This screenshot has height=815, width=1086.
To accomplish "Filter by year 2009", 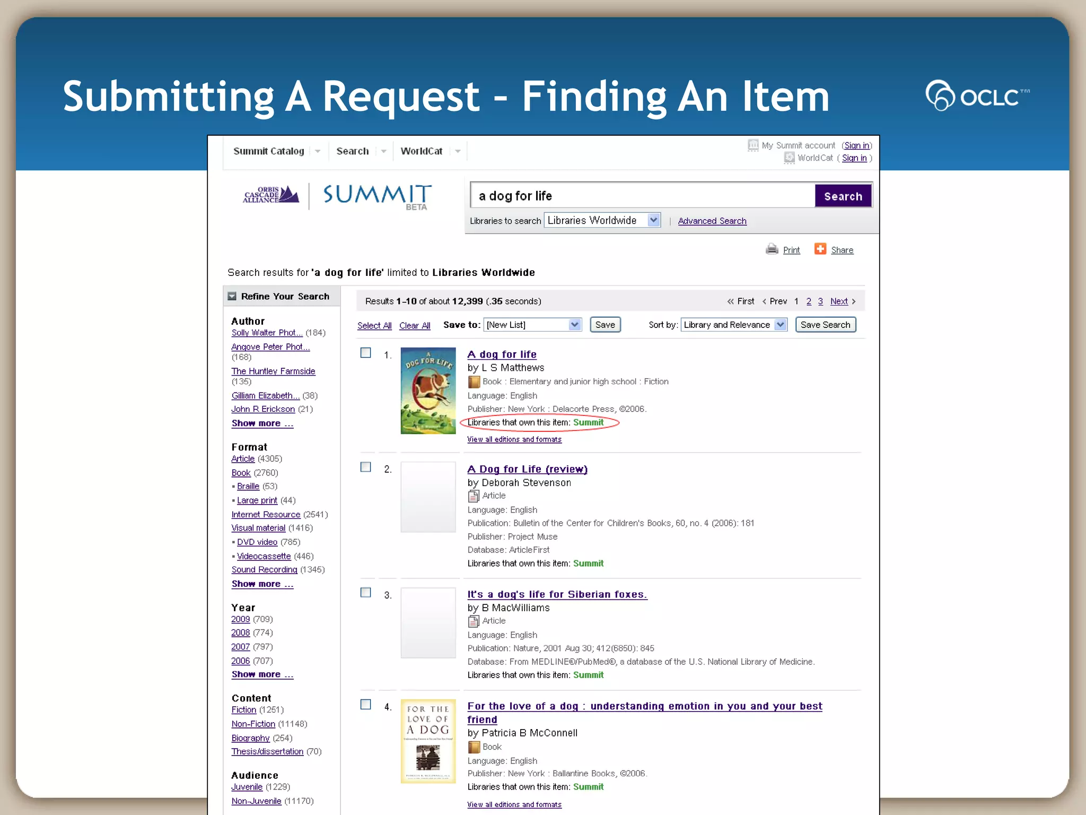I will 240,619.
